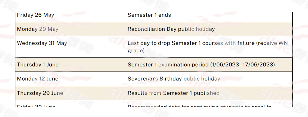Click the partially visible 'Friday 30 June' cell
This screenshot has width=308, height=117.
(x=36, y=106)
